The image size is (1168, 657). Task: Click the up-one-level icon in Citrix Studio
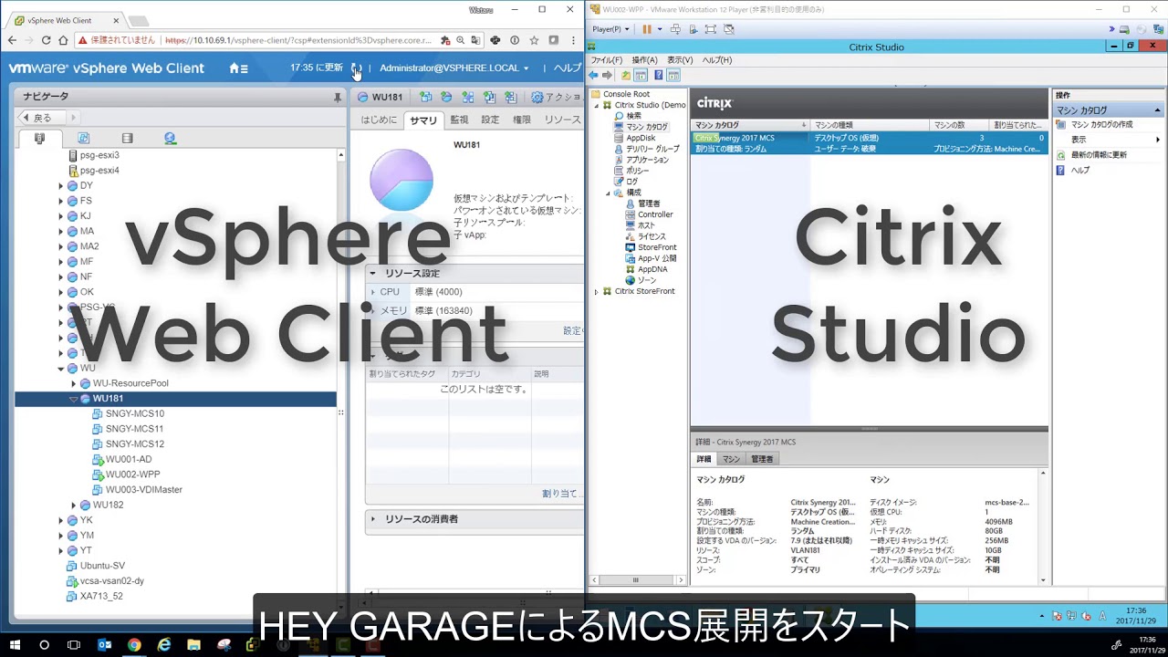pos(626,76)
